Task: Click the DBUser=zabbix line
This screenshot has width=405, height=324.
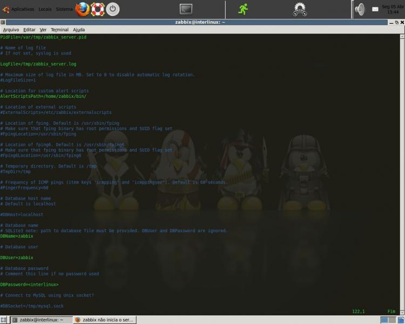Action: pos(17,258)
